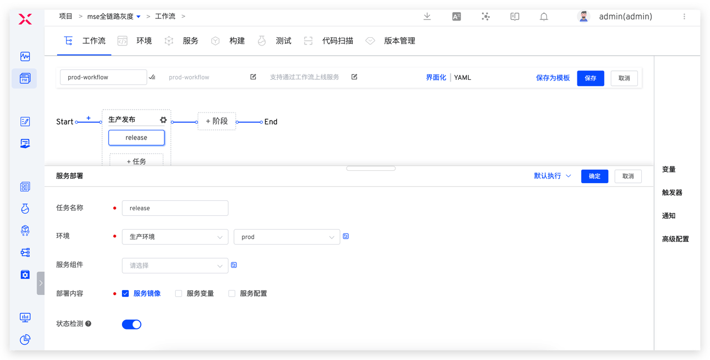Image resolution: width=710 pixels, height=360 pixels.
Task: Open the gear settings on 生产发布 stage
Action: pyautogui.click(x=163, y=120)
